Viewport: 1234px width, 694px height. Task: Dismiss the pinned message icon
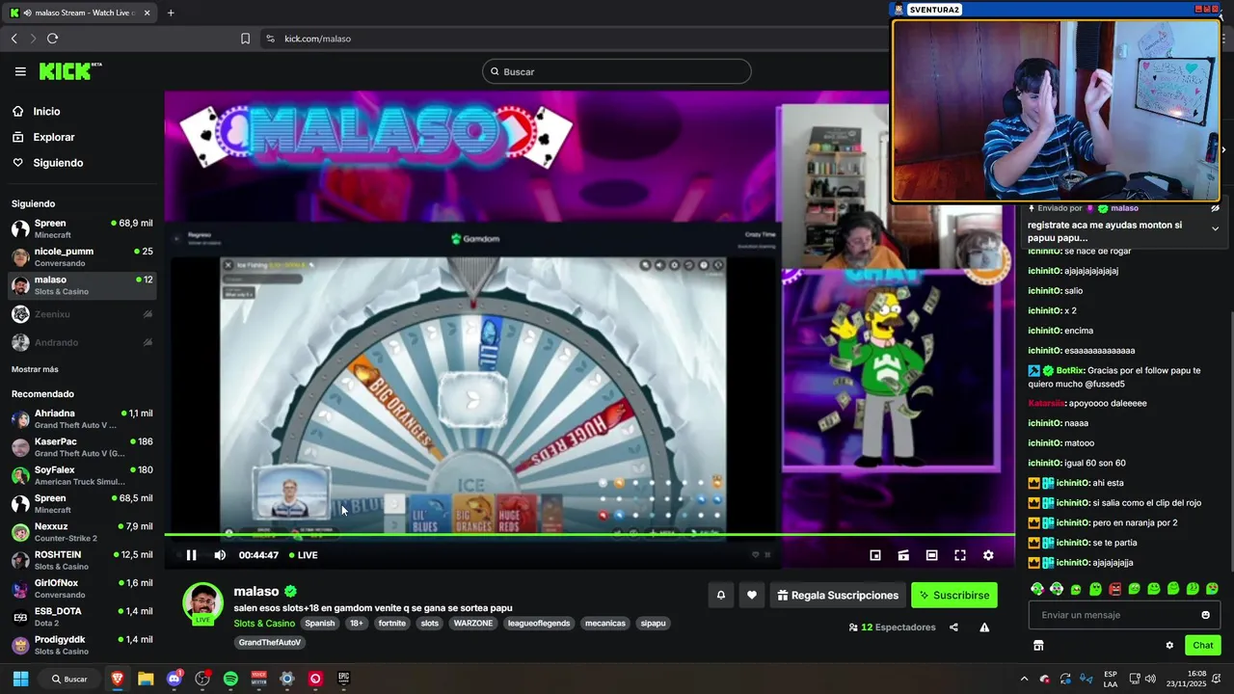click(x=1215, y=208)
